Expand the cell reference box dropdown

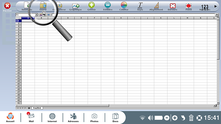point(36,15)
